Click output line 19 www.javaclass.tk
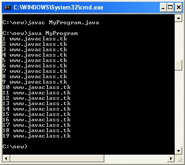The width and height of the screenshot is (185, 165). tap(37, 136)
